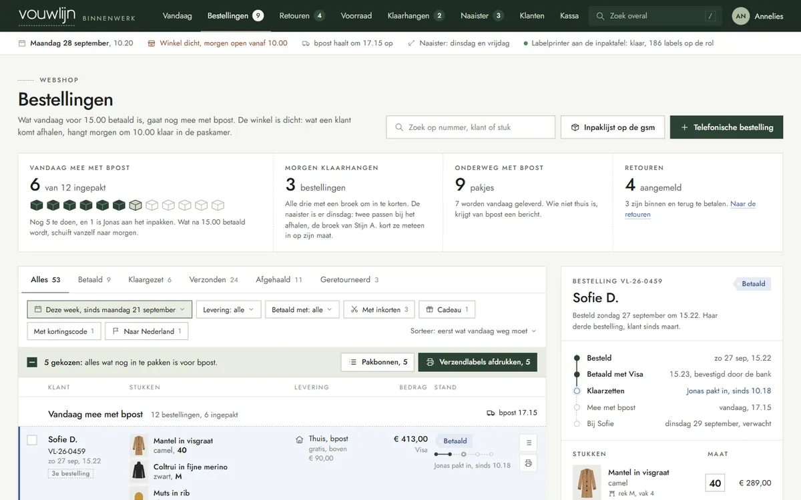Viewport: 801px width, 500px height.
Task: Click the house icon beside Thuis, bpost
Action: click(x=300, y=439)
